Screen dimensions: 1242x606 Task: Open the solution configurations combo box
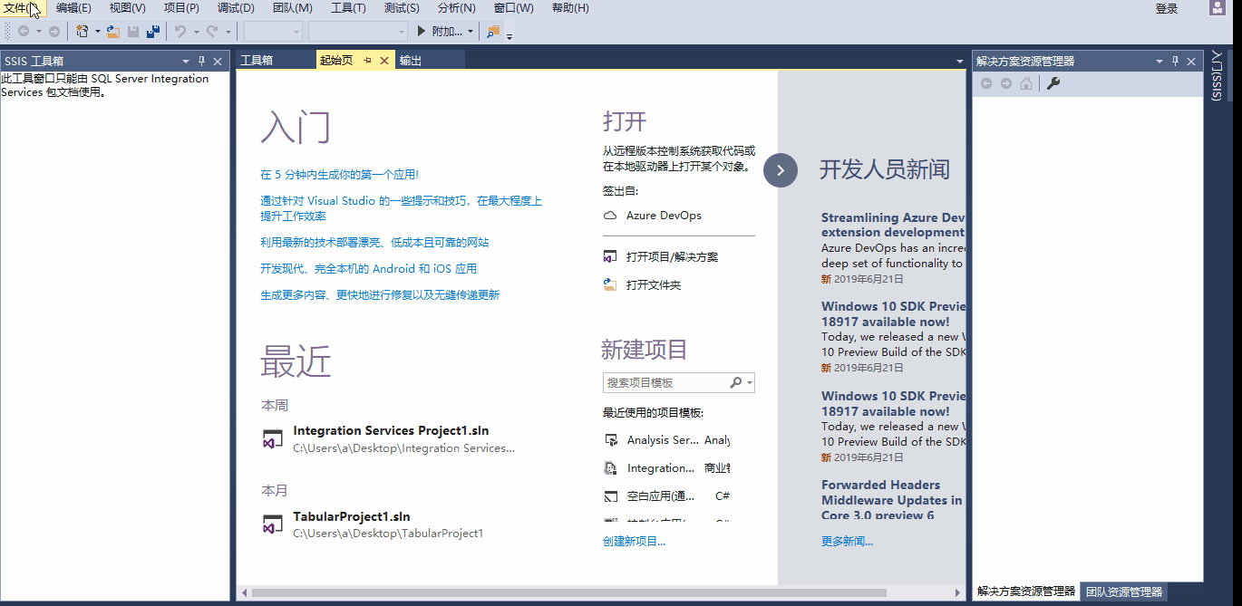(x=273, y=32)
